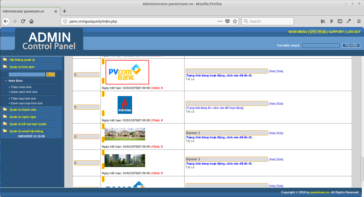Close the Administrator pavietnam.vn tab

pos(56,11)
